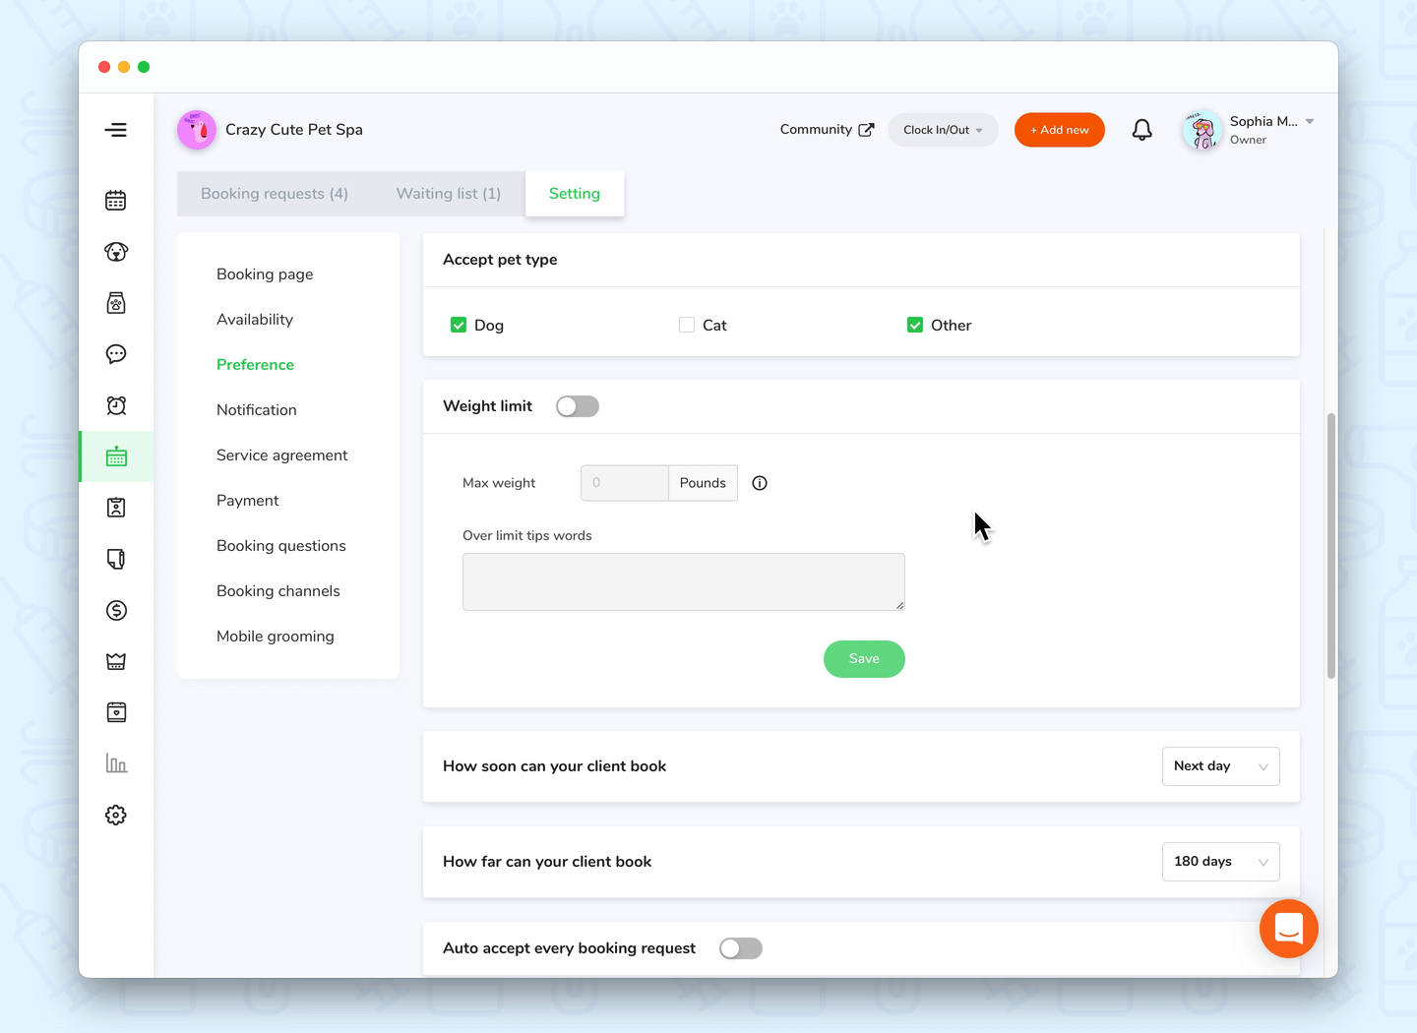Open the heart calendar icon in sidebar
The height and width of the screenshot is (1033, 1417).
pos(116,712)
